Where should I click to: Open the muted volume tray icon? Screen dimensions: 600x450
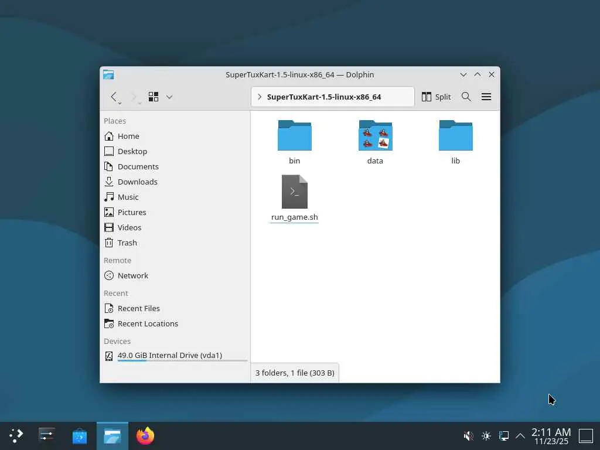[468, 436]
